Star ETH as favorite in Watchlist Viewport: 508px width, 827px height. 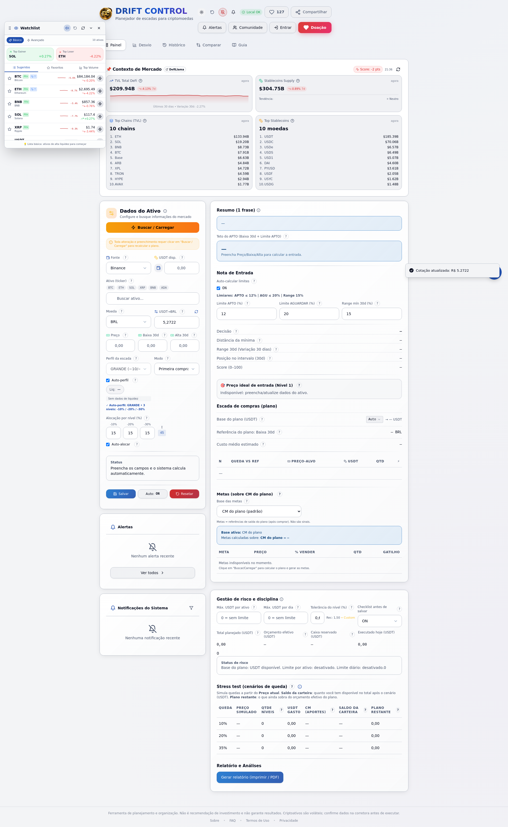coord(10,91)
